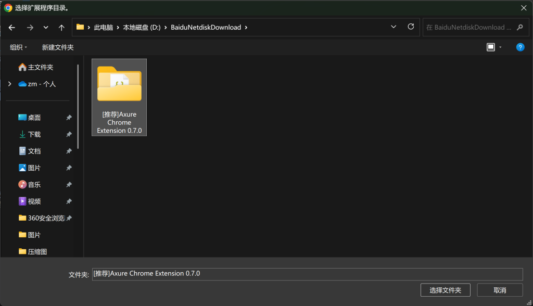Expand the zm - 个人 OneDrive tree node
This screenshot has height=306, width=533.
pyautogui.click(x=9, y=84)
